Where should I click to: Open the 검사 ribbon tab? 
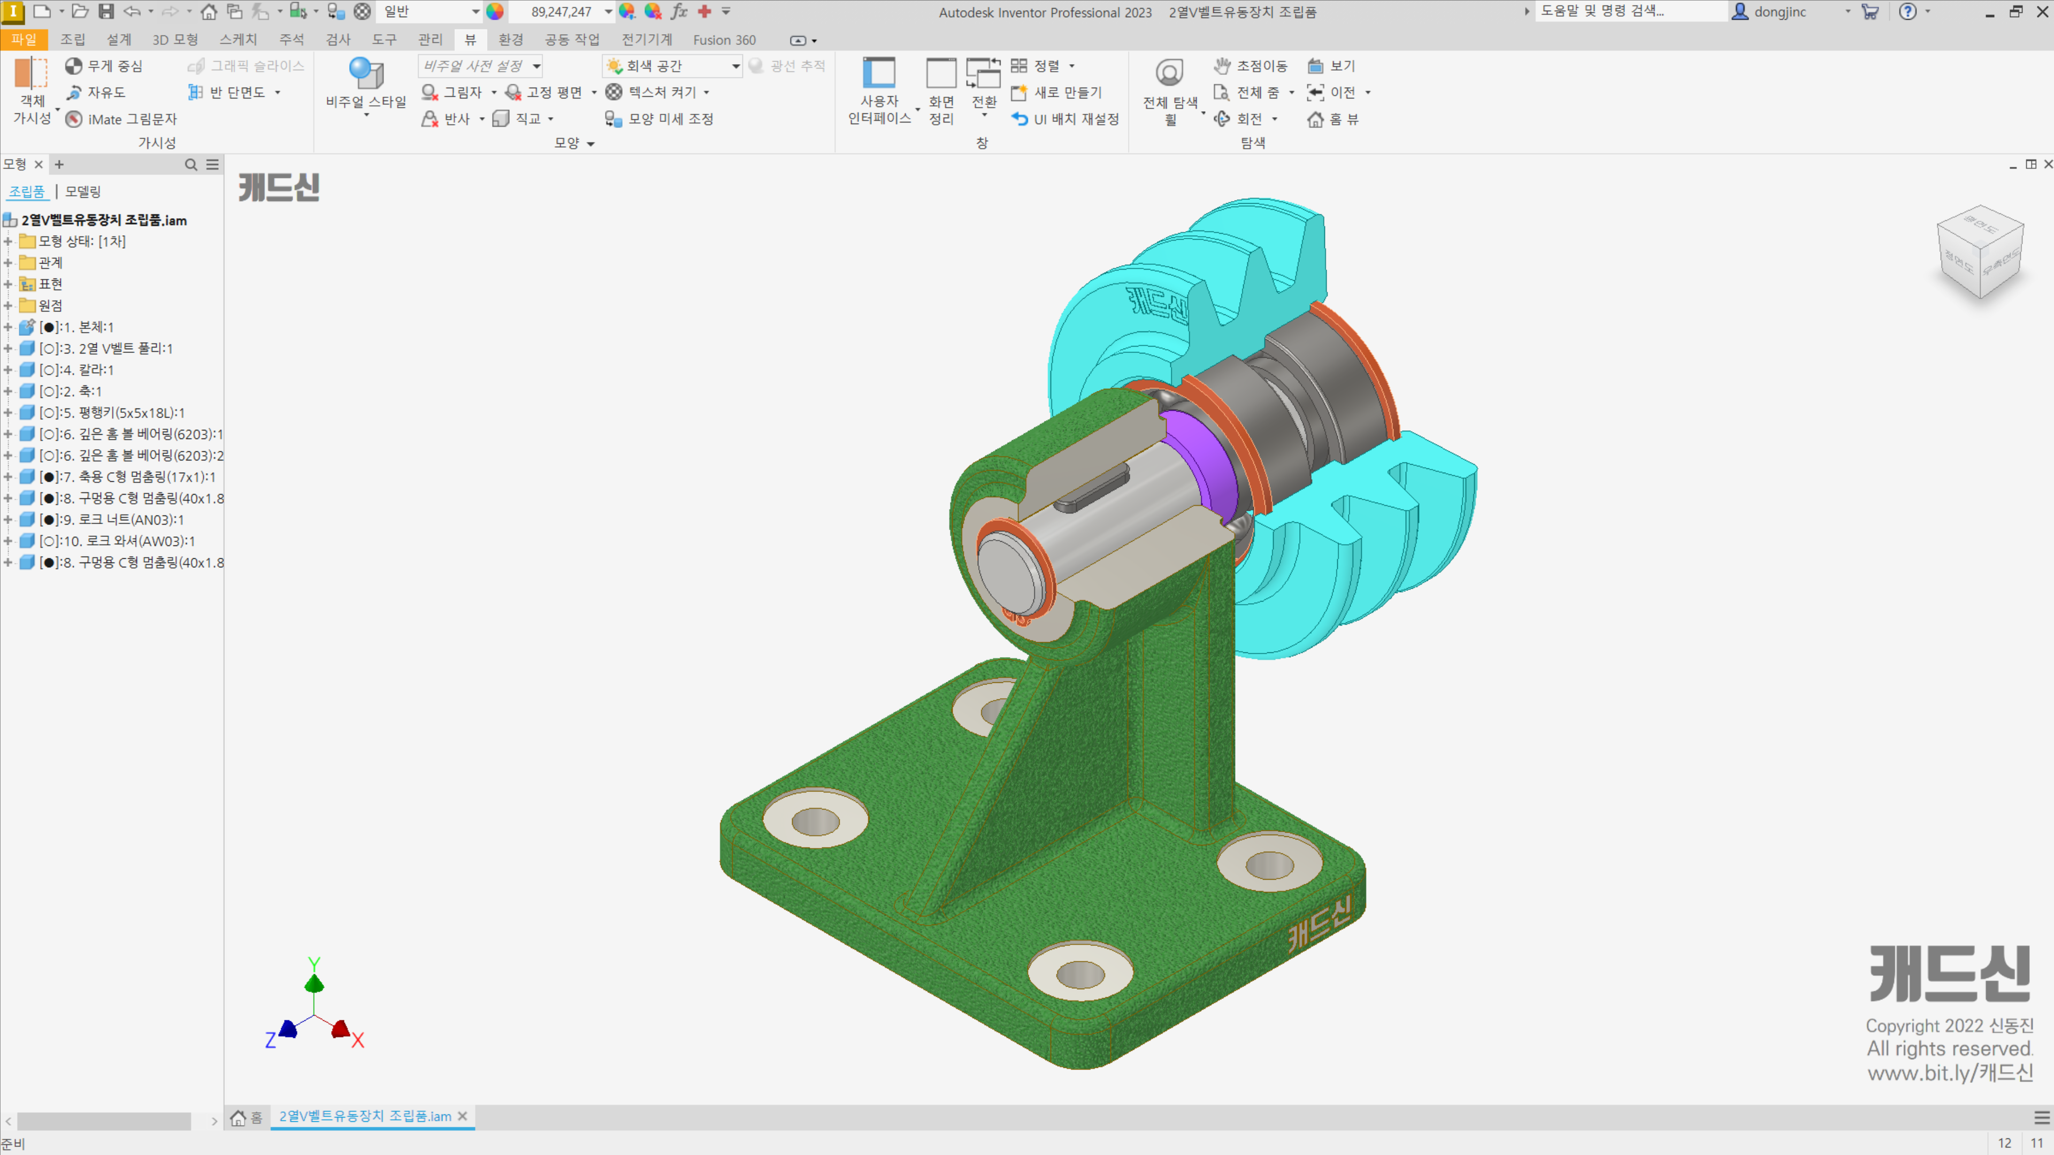click(x=338, y=40)
